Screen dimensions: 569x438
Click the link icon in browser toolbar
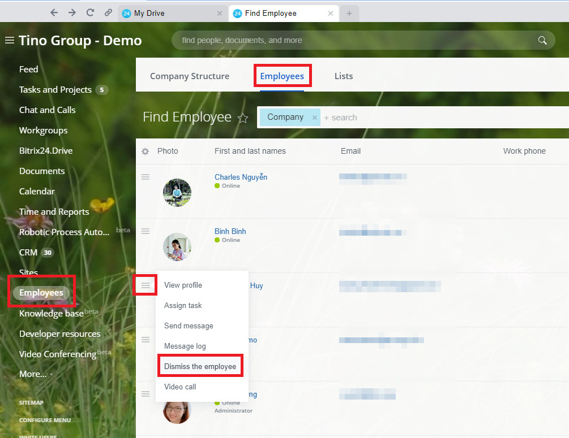(108, 12)
